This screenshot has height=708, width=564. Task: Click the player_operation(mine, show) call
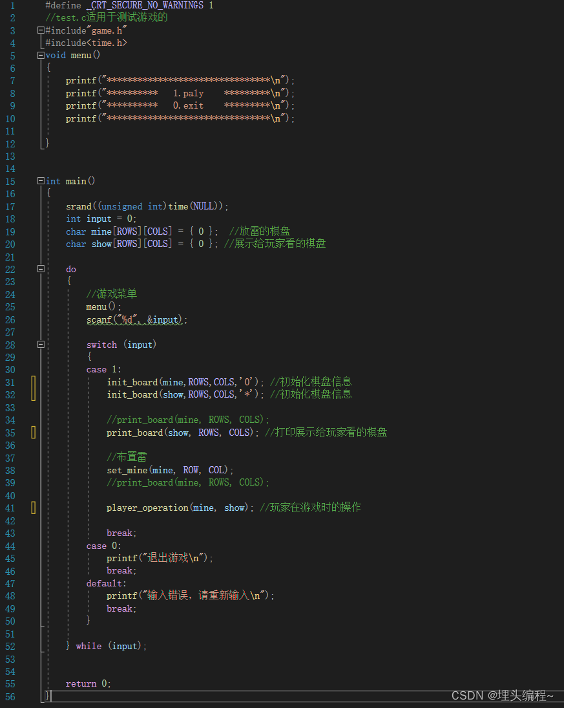(180, 508)
